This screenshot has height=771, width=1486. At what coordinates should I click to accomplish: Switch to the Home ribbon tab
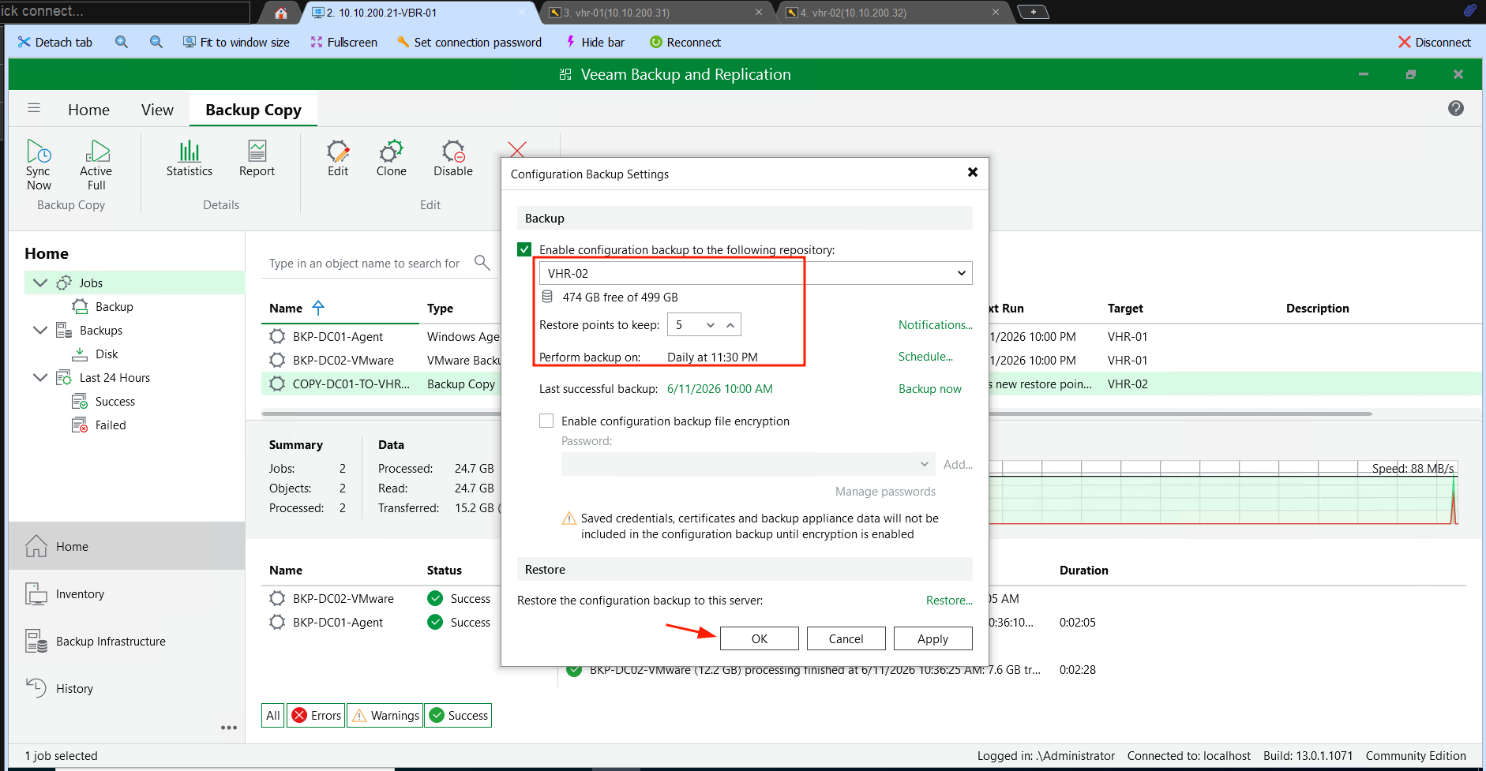88,110
